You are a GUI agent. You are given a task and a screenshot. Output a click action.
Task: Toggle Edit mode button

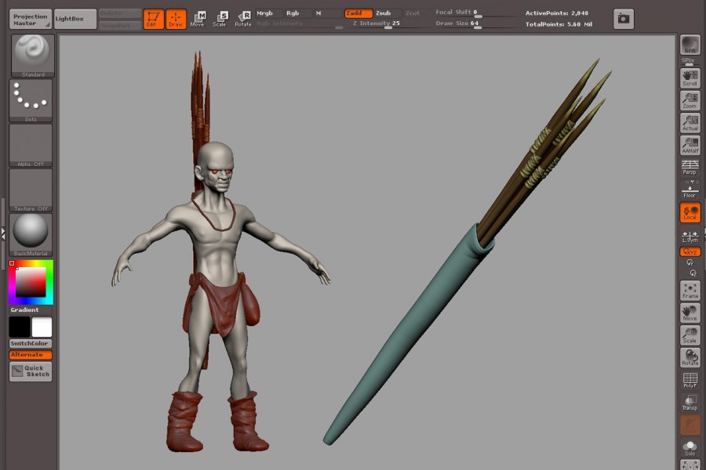click(154, 18)
